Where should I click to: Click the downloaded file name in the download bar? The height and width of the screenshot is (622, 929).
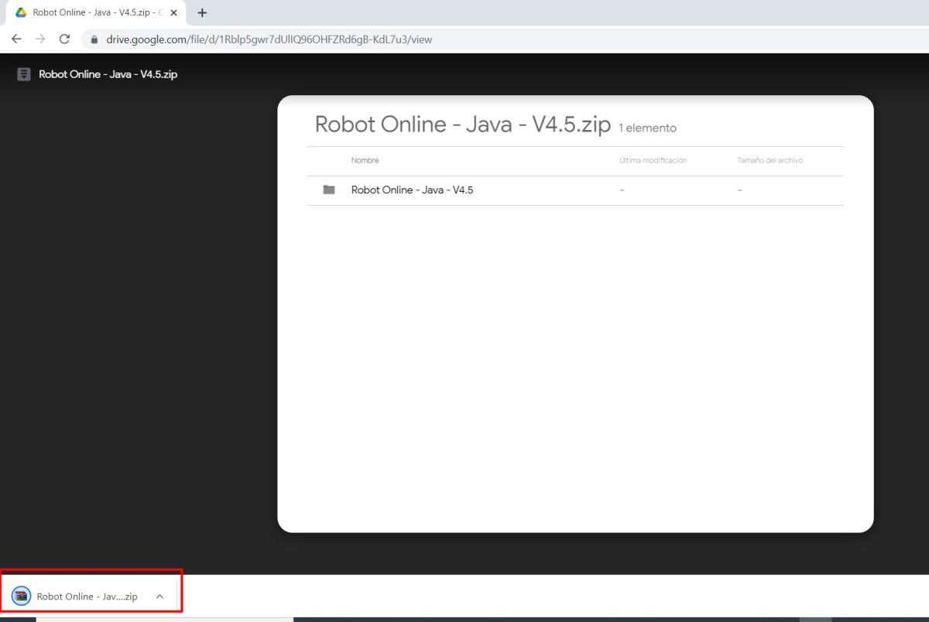[x=87, y=596]
